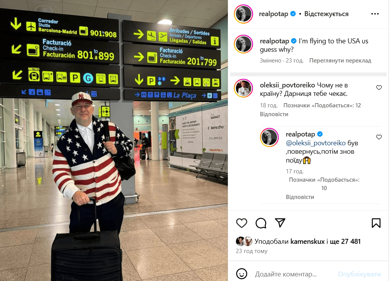Open oleksii_povtoreiko's profile avatar
390x281 pixels.
(244, 88)
